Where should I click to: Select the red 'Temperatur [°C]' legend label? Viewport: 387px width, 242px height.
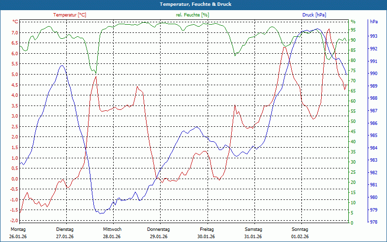pos(70,15)
